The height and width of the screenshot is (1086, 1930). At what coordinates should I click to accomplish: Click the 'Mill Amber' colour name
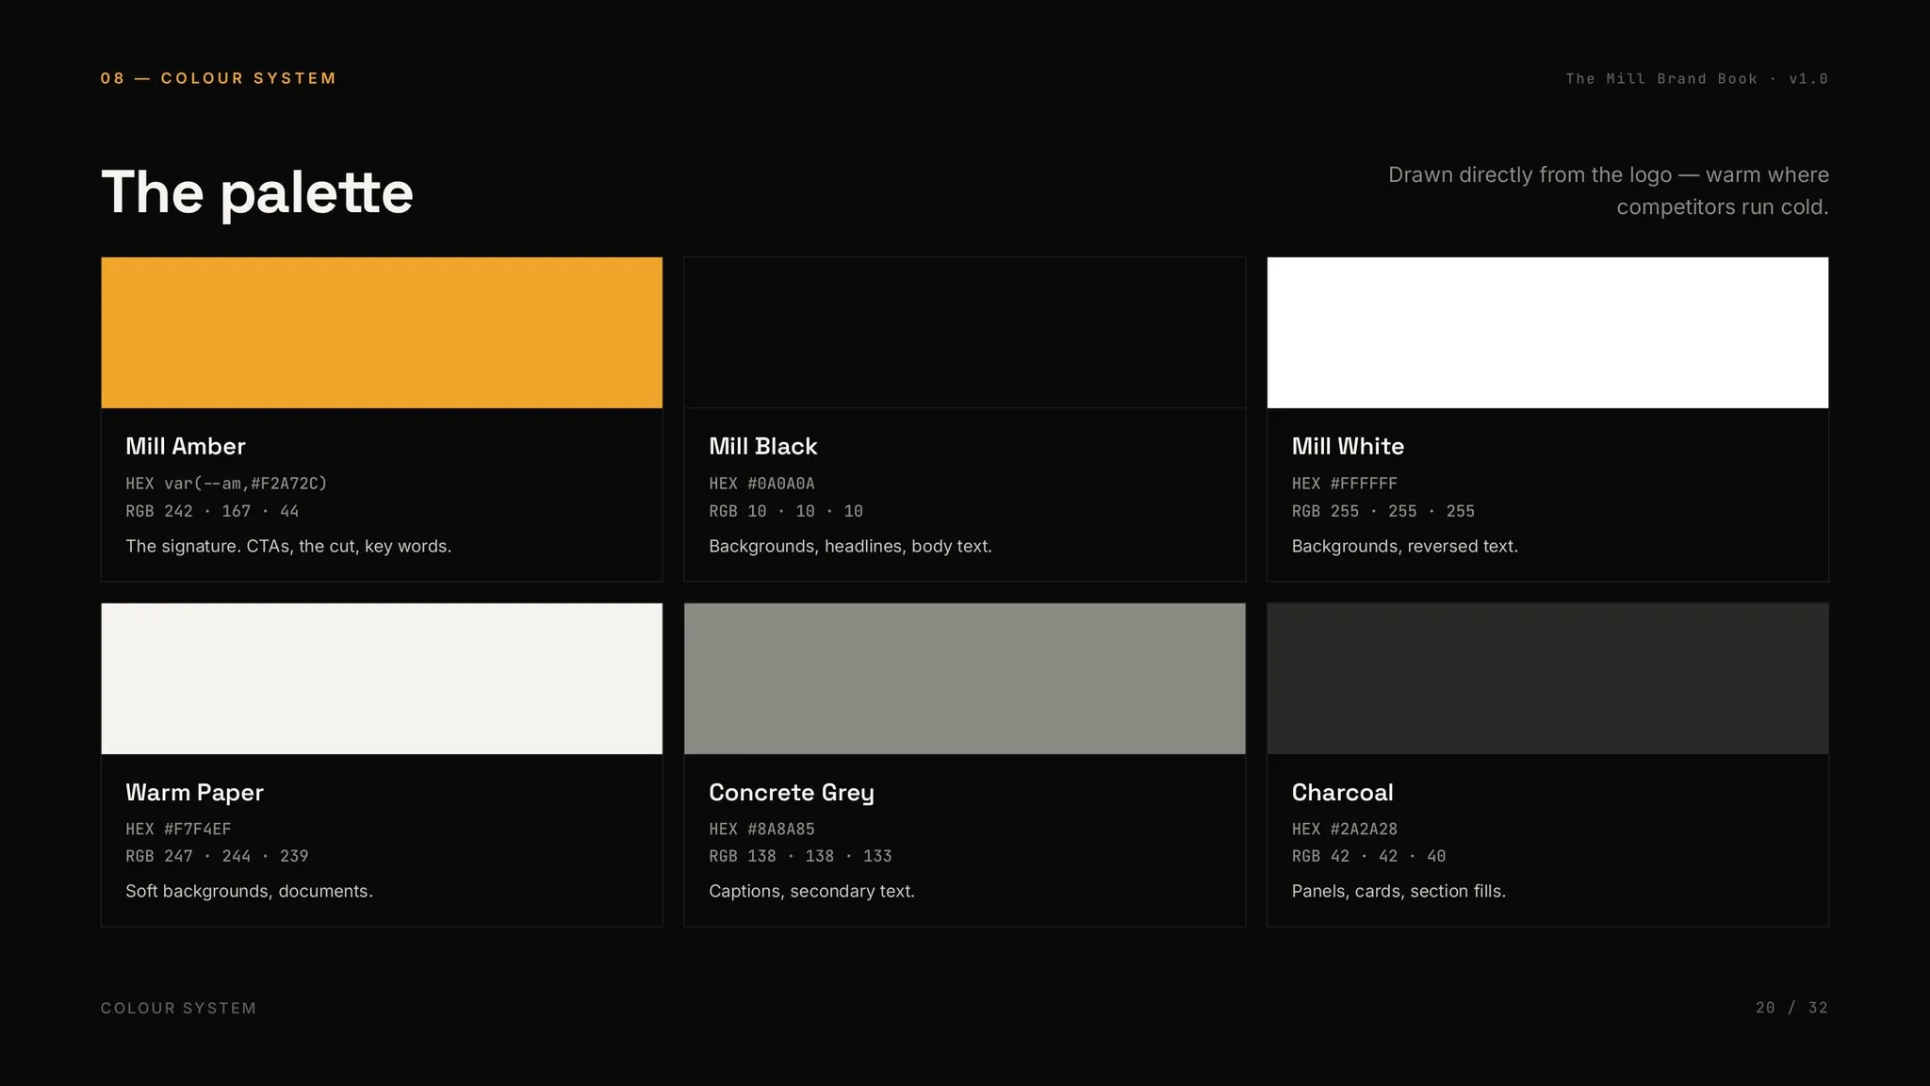(186, 446)
